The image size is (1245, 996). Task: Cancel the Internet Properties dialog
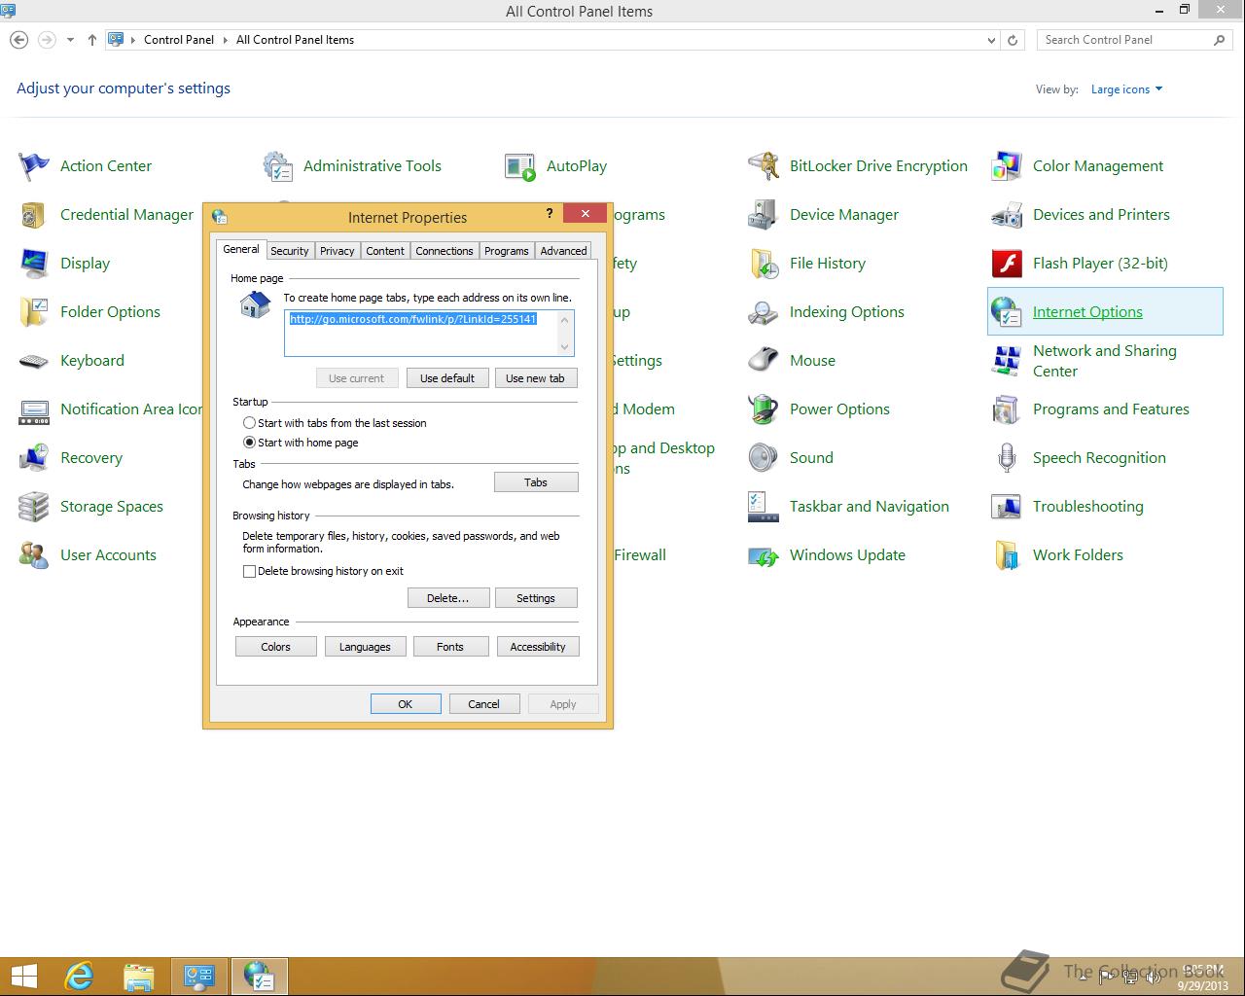(x=483, y=704)
